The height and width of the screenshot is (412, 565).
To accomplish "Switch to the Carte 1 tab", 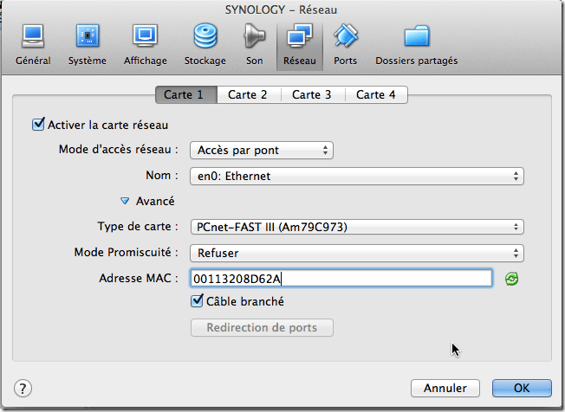I will tap(186, 94).
